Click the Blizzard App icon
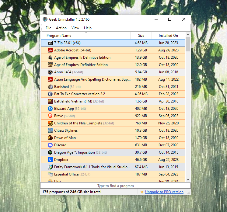Image resolution: width=227 pixels, height=212 pixels. pyautogui.click(x=50, y=109)
